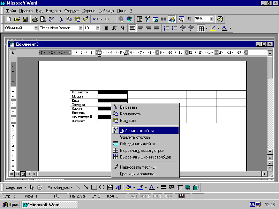Click Границы и заливка context entry

coord(145,174)
